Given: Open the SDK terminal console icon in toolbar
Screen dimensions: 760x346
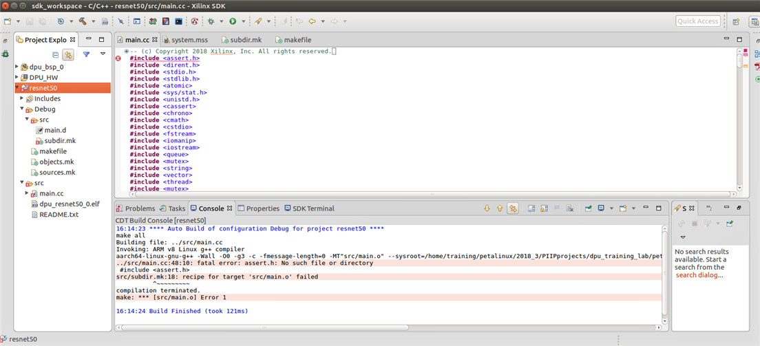Looking at the screenshot, I should (x=137, y=21).
